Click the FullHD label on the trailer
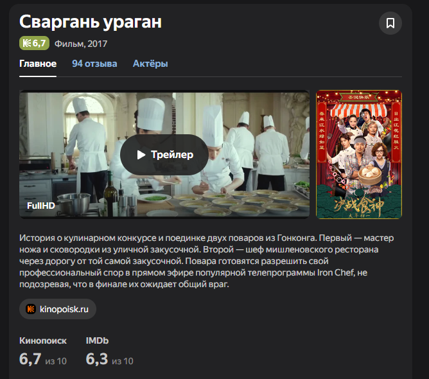 [41, 206]
